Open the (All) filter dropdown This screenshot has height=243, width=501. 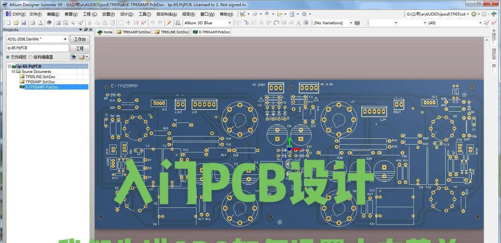[x=480, y=23]
